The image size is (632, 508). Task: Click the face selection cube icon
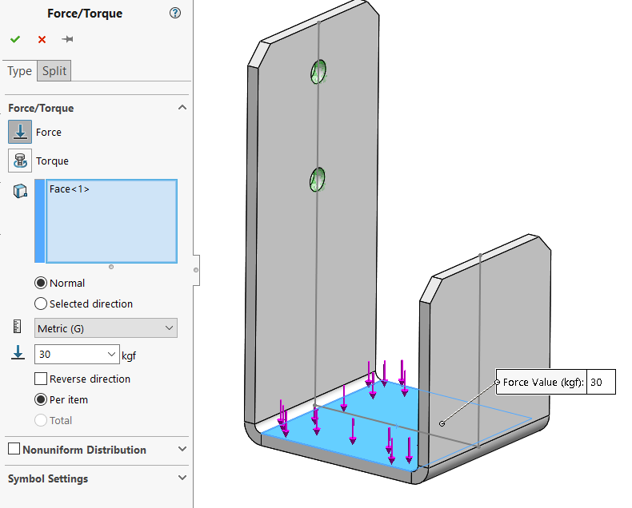click(20, 191)
